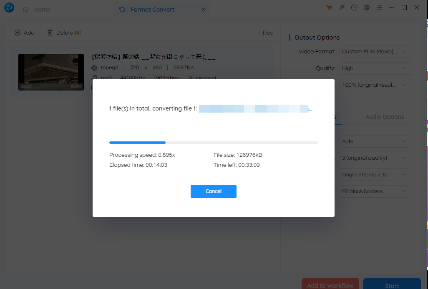Click the Processing speed 0.895x text
This screenshot has width=428, height=289.
point(142,155)
